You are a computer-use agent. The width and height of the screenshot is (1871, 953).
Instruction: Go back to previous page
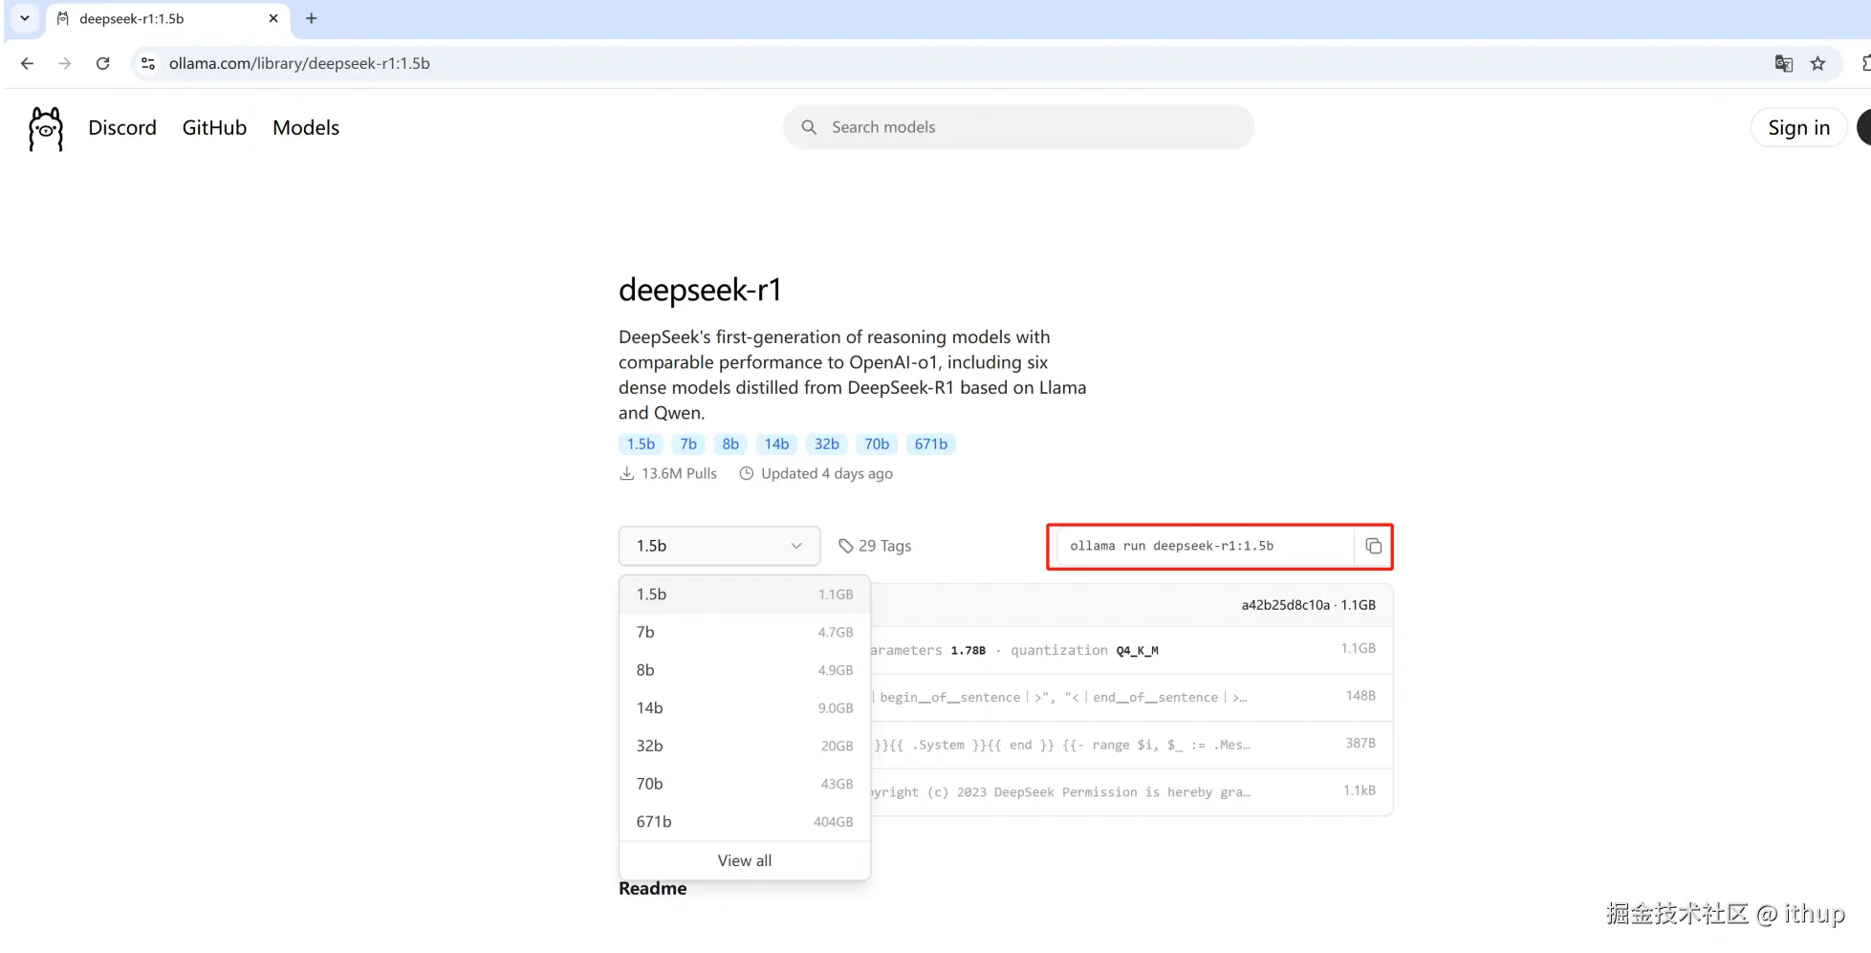[27, 63]
